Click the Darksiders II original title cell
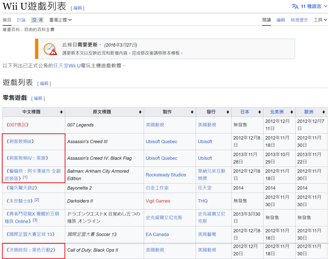Screen dimensions: 329x259 (104, 201)
